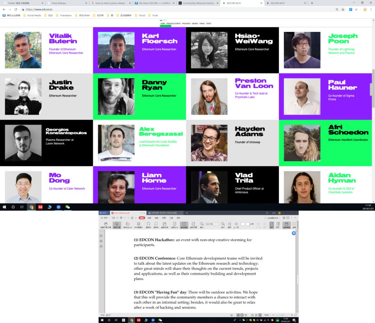Image resolution: width=375 pixels, height=323 pixels.
Task: Click the find text search box in WPS
Action: (272, 218)
